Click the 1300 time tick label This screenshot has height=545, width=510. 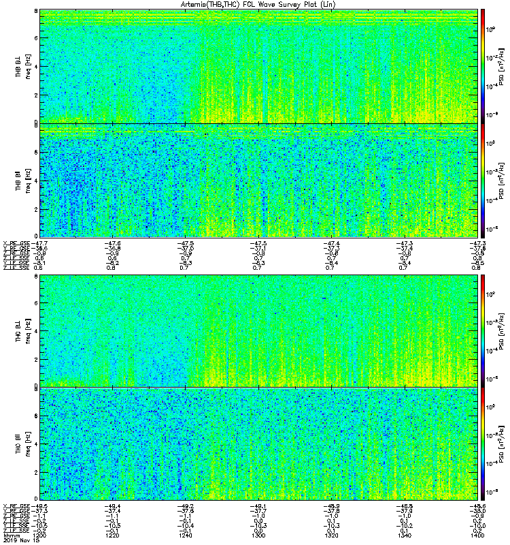point(258,535)
